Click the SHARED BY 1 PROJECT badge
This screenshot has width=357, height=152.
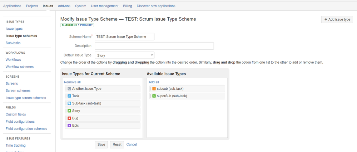coord(77,25)
